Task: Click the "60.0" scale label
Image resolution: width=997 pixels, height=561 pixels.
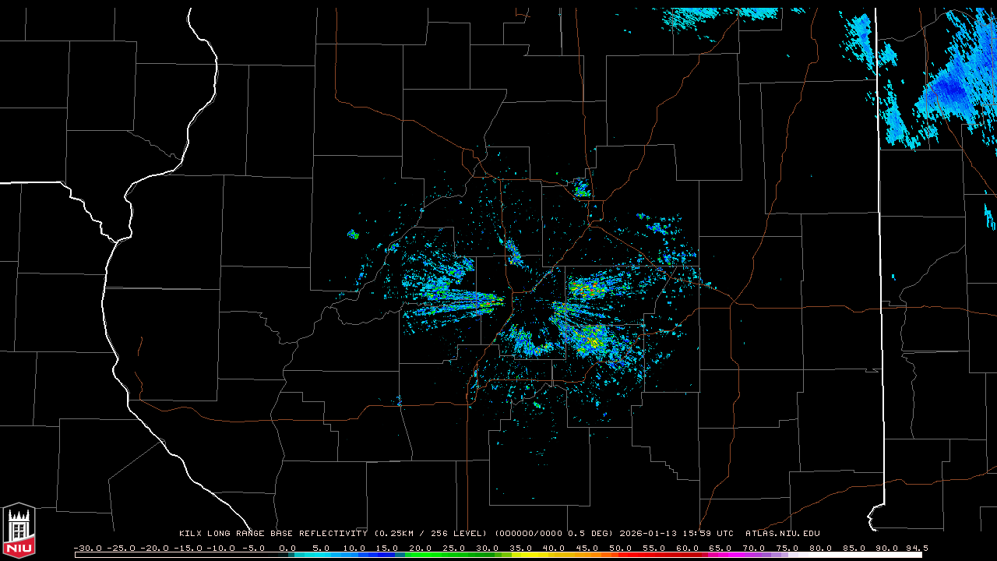Action: [689, 548]
